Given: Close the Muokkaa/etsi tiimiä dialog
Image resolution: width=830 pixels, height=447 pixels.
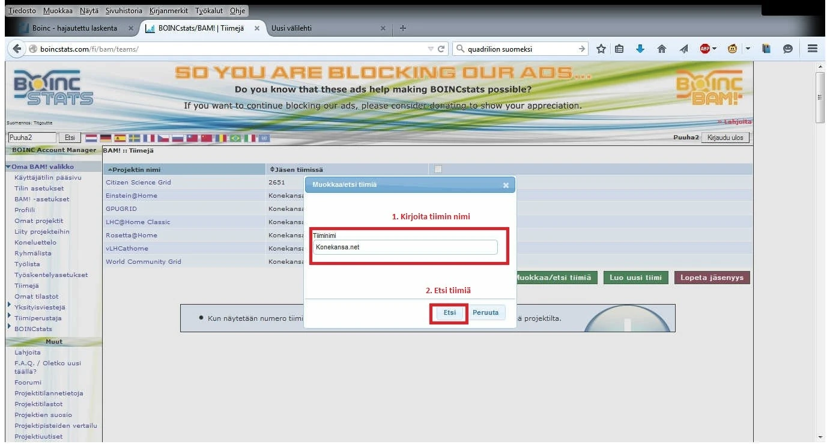Looking at the screenshot, I should click(x=506, y=185).
